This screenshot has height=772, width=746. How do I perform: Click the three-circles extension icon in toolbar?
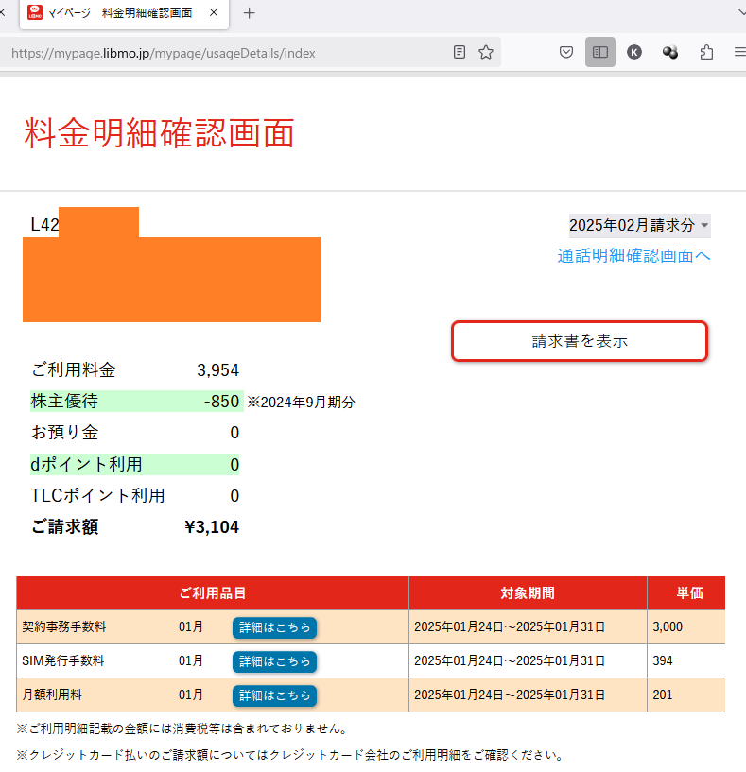[x=670, y=53]
